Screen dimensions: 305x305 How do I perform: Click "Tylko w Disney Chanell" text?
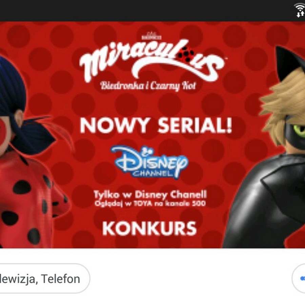coord(150,195)
